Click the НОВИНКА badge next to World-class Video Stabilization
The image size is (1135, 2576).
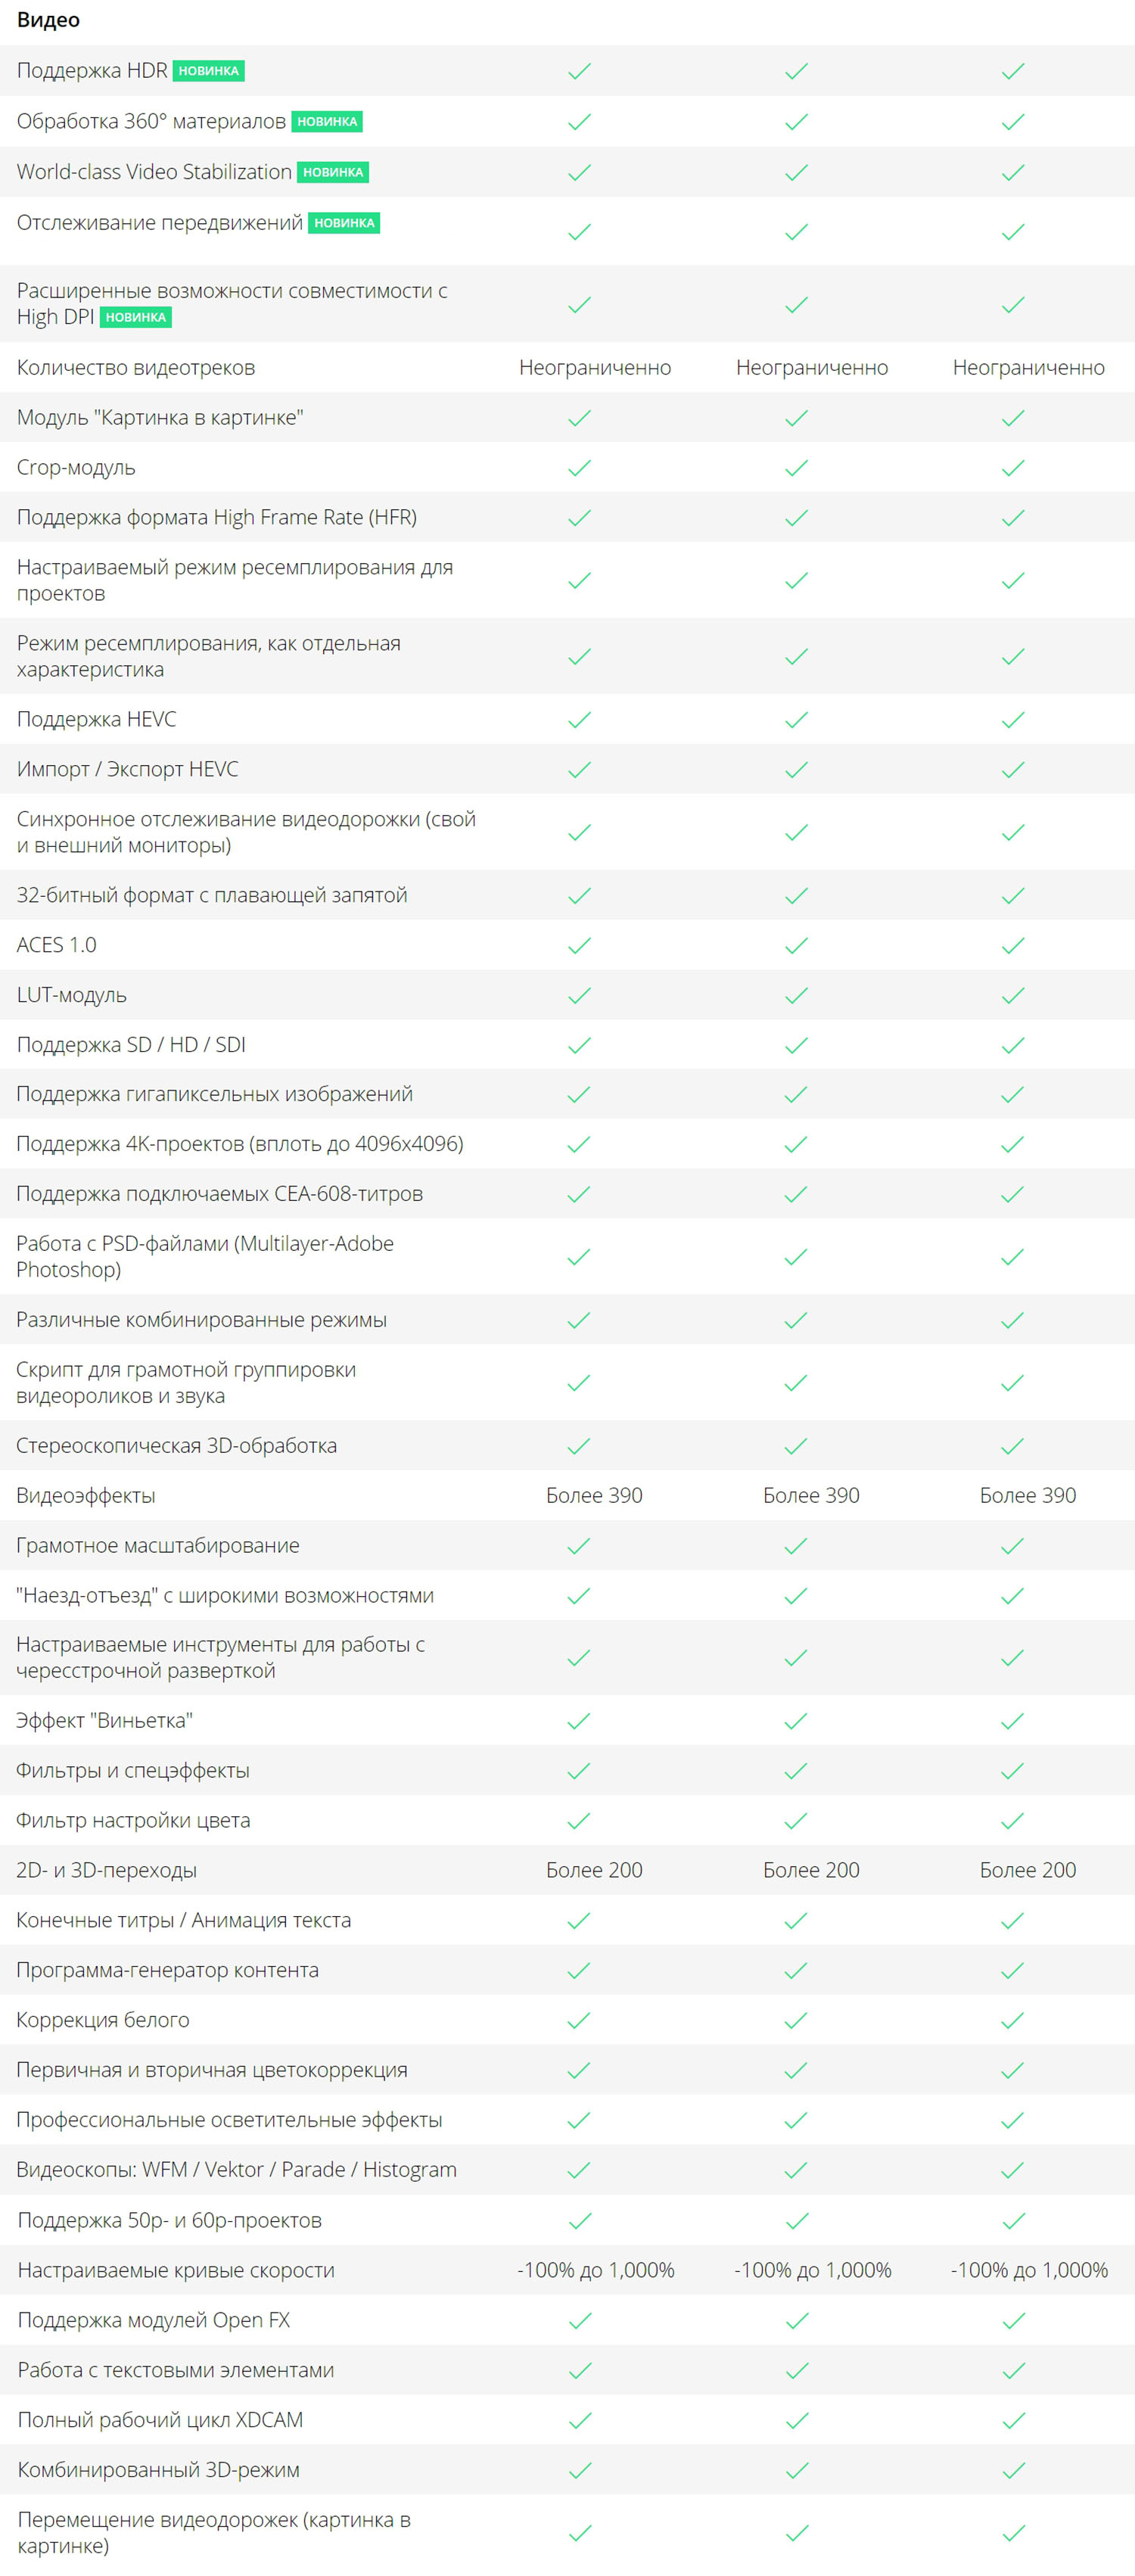333,172
